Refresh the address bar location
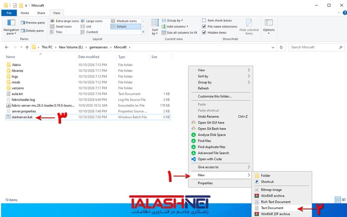 [281, 48]
